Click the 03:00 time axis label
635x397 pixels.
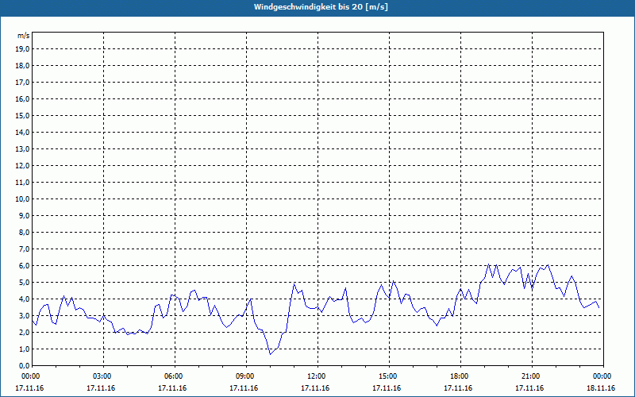104,376
